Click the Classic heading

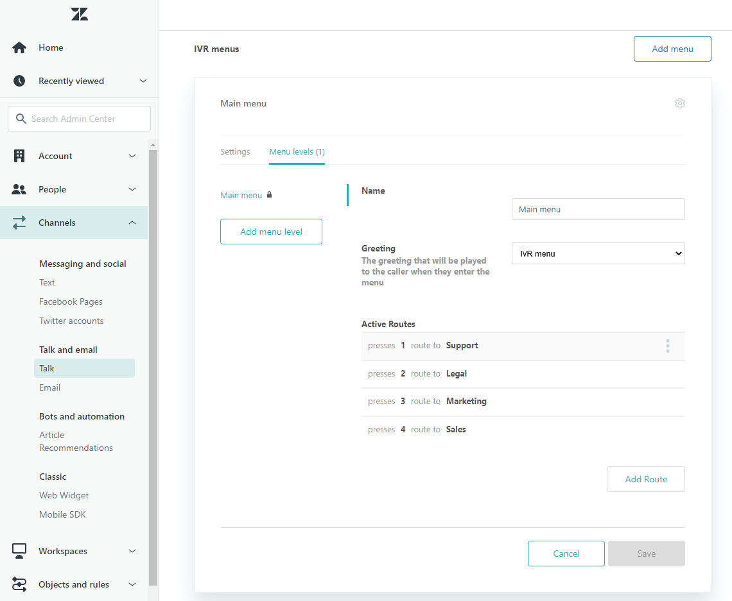coord(53,477)
